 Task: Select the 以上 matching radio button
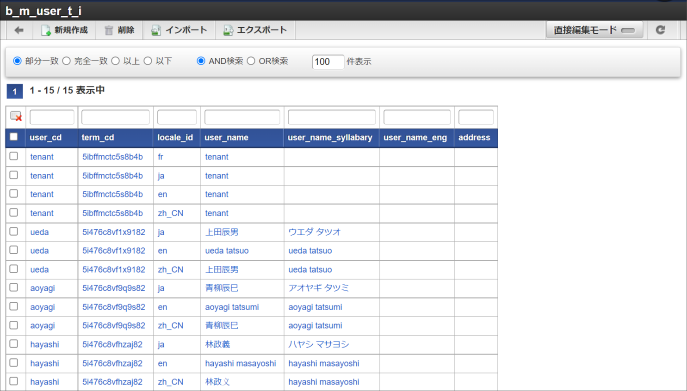point(116,61)
